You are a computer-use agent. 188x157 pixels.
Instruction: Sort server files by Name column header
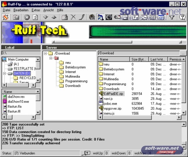pyautogui.click(x=114, y=59)
